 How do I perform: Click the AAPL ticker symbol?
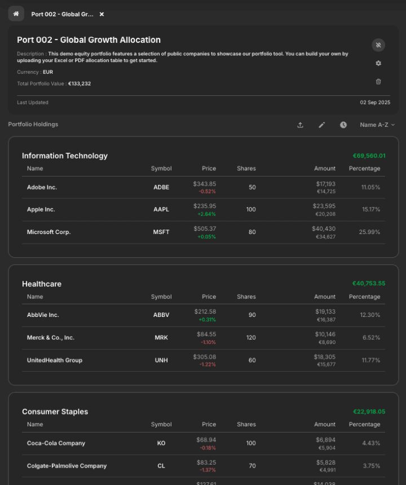tap(161, 209)
